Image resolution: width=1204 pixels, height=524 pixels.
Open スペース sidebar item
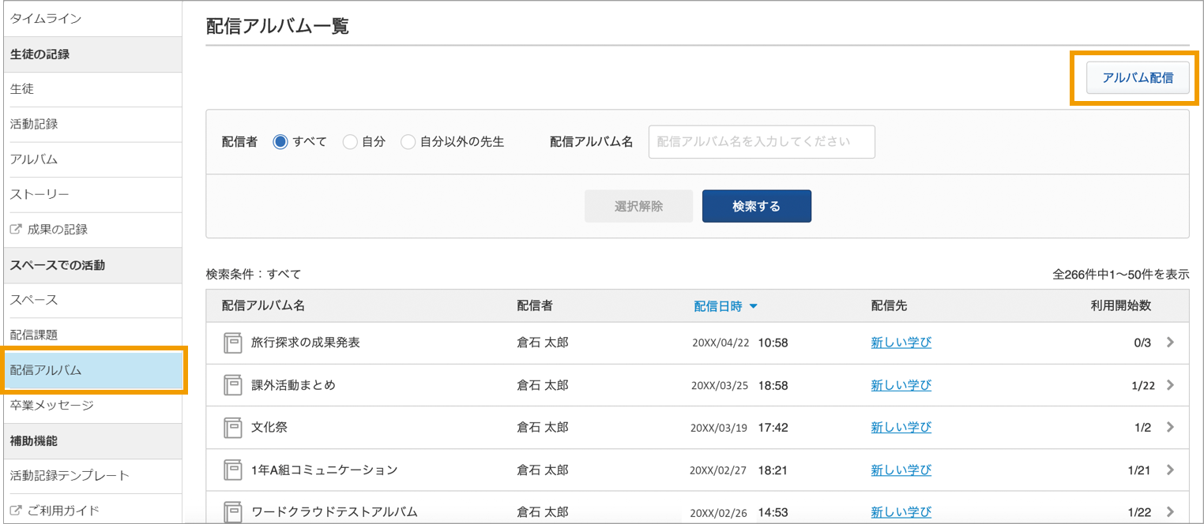tap(92, 300)
